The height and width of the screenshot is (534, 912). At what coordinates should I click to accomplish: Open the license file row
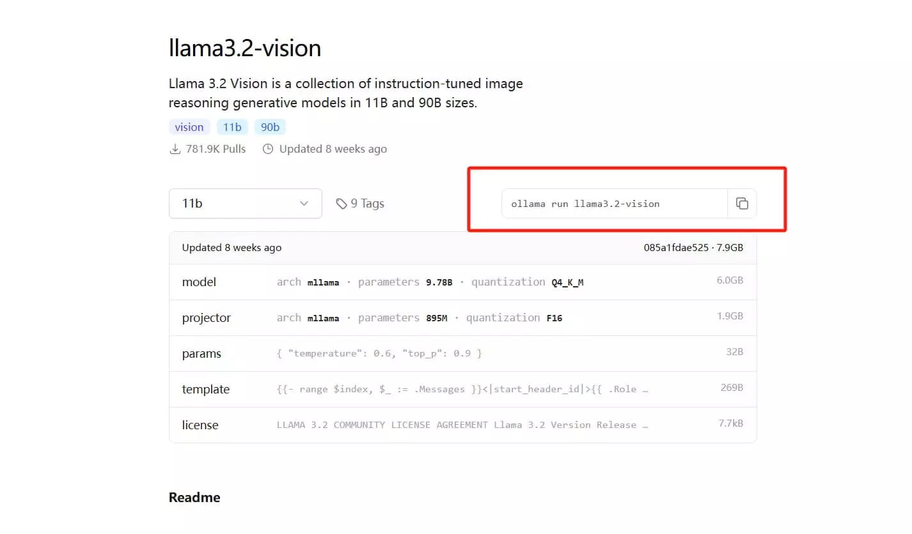(x=462, y=425)
